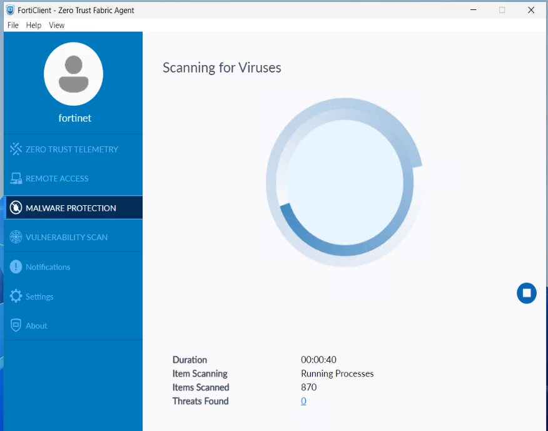Screen dimensions: 548x431
Task: Open the File menu
Action: tap(13, 25)
